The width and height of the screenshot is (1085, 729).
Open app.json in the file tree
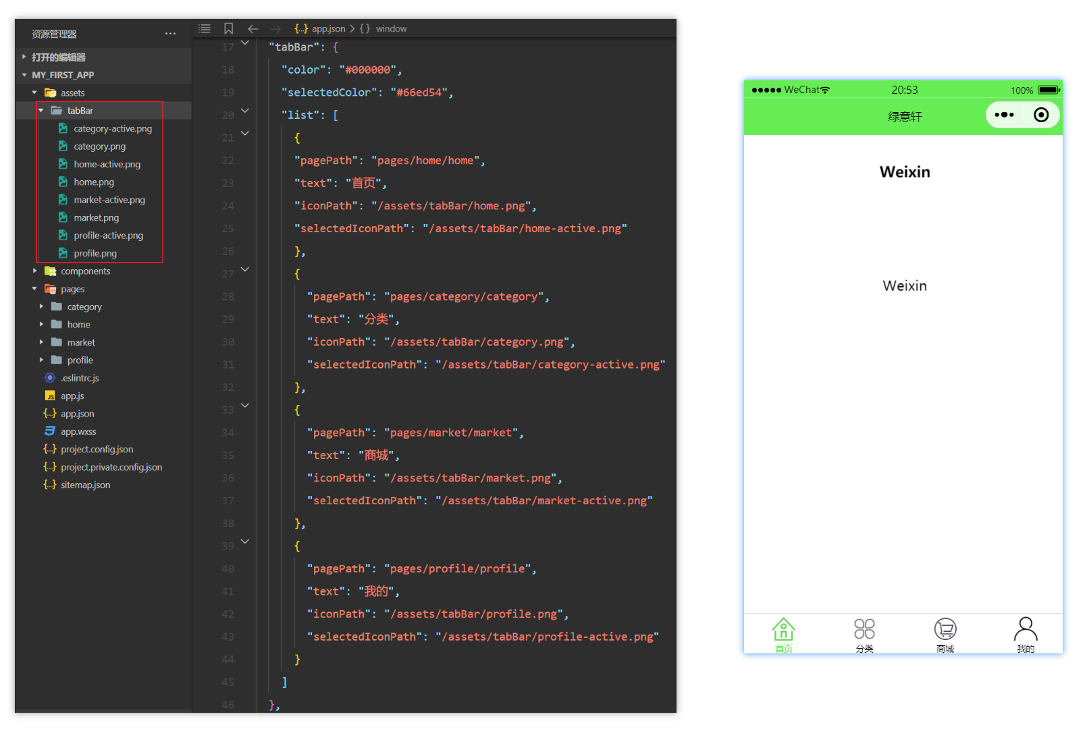point(77,414)
